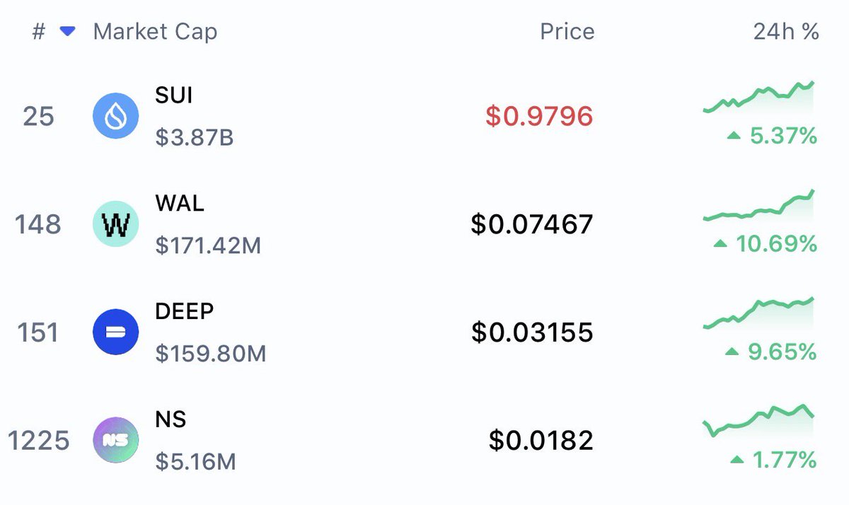The image size is (849, 505).
Task: Click the WAL 10.69% change value
Action: pyautogui.click(x=776, y=244)
